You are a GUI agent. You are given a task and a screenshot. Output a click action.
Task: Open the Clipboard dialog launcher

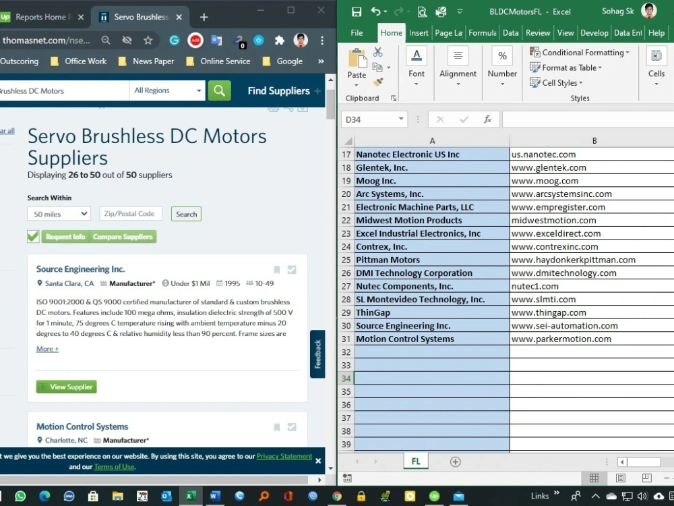click(394, 98)
